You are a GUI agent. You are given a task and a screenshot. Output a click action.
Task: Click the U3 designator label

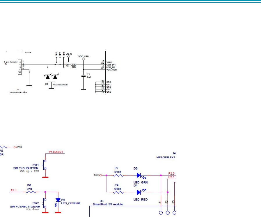tap(101, 201)
